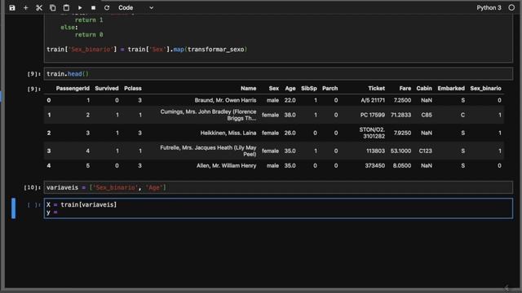Viewport: 522px width, 293px height.
Task: Run the selected cell
Action: [x=80, y=7]
